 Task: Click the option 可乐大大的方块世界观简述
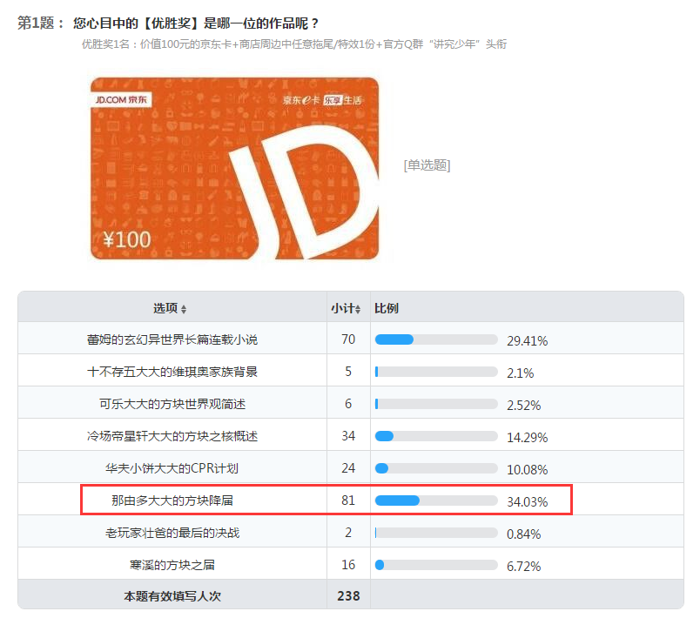pos(351,403)
